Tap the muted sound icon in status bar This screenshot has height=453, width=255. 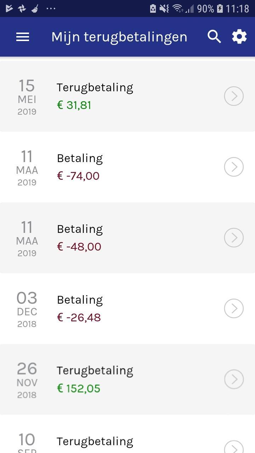pyautogui.click(x=164, y=8)
